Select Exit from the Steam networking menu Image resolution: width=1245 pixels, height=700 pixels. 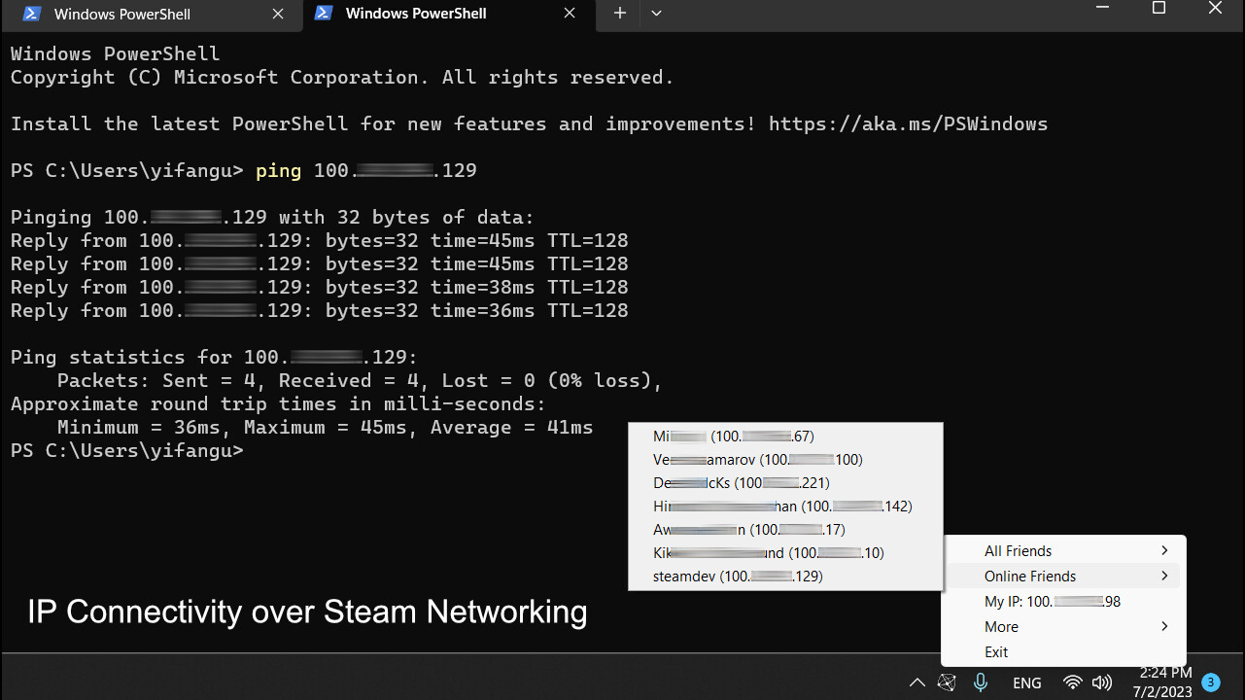pos(995,651)
